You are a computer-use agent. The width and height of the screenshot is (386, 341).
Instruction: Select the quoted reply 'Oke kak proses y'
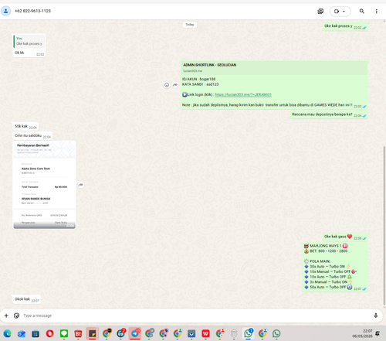point(29,42)
